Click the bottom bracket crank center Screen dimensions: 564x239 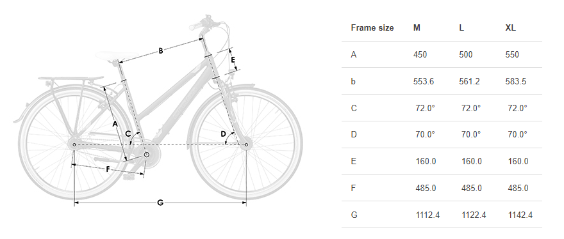pyautogui.click(x=146, y=155)
